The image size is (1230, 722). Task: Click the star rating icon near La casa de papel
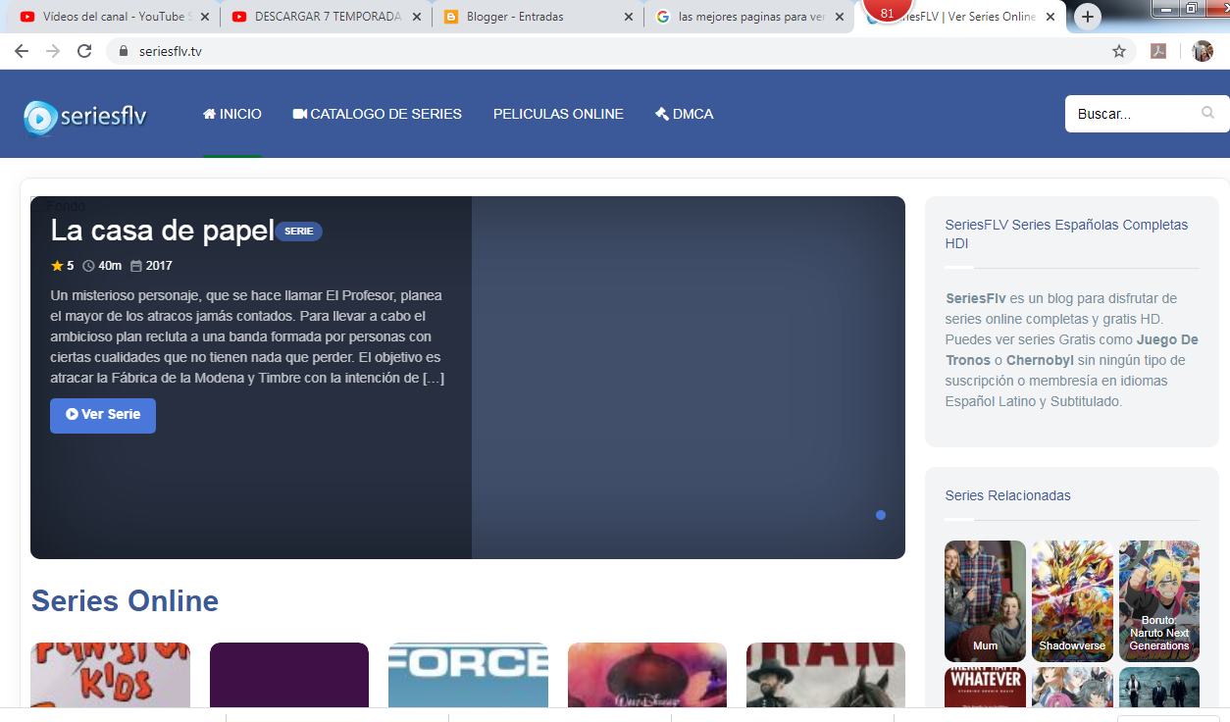tap(56, 265)
